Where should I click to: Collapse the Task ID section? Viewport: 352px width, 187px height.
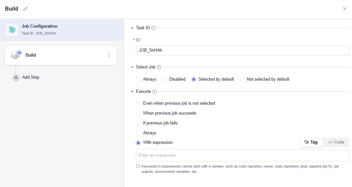[132, 28]
